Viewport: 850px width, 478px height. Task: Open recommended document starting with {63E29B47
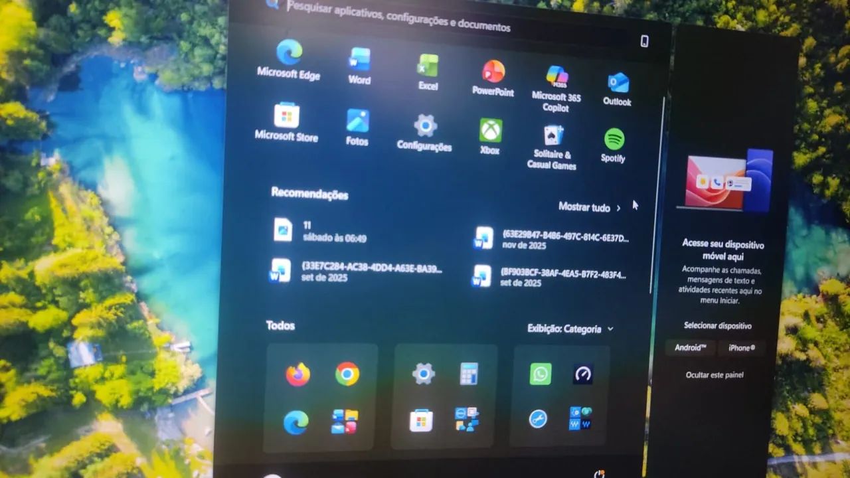pos(552,239)
